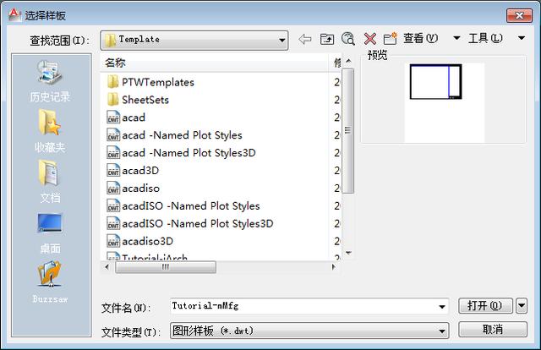Click the SheetSets folder icon
This screenshot has width=541, height=350.
pos(113,100)
